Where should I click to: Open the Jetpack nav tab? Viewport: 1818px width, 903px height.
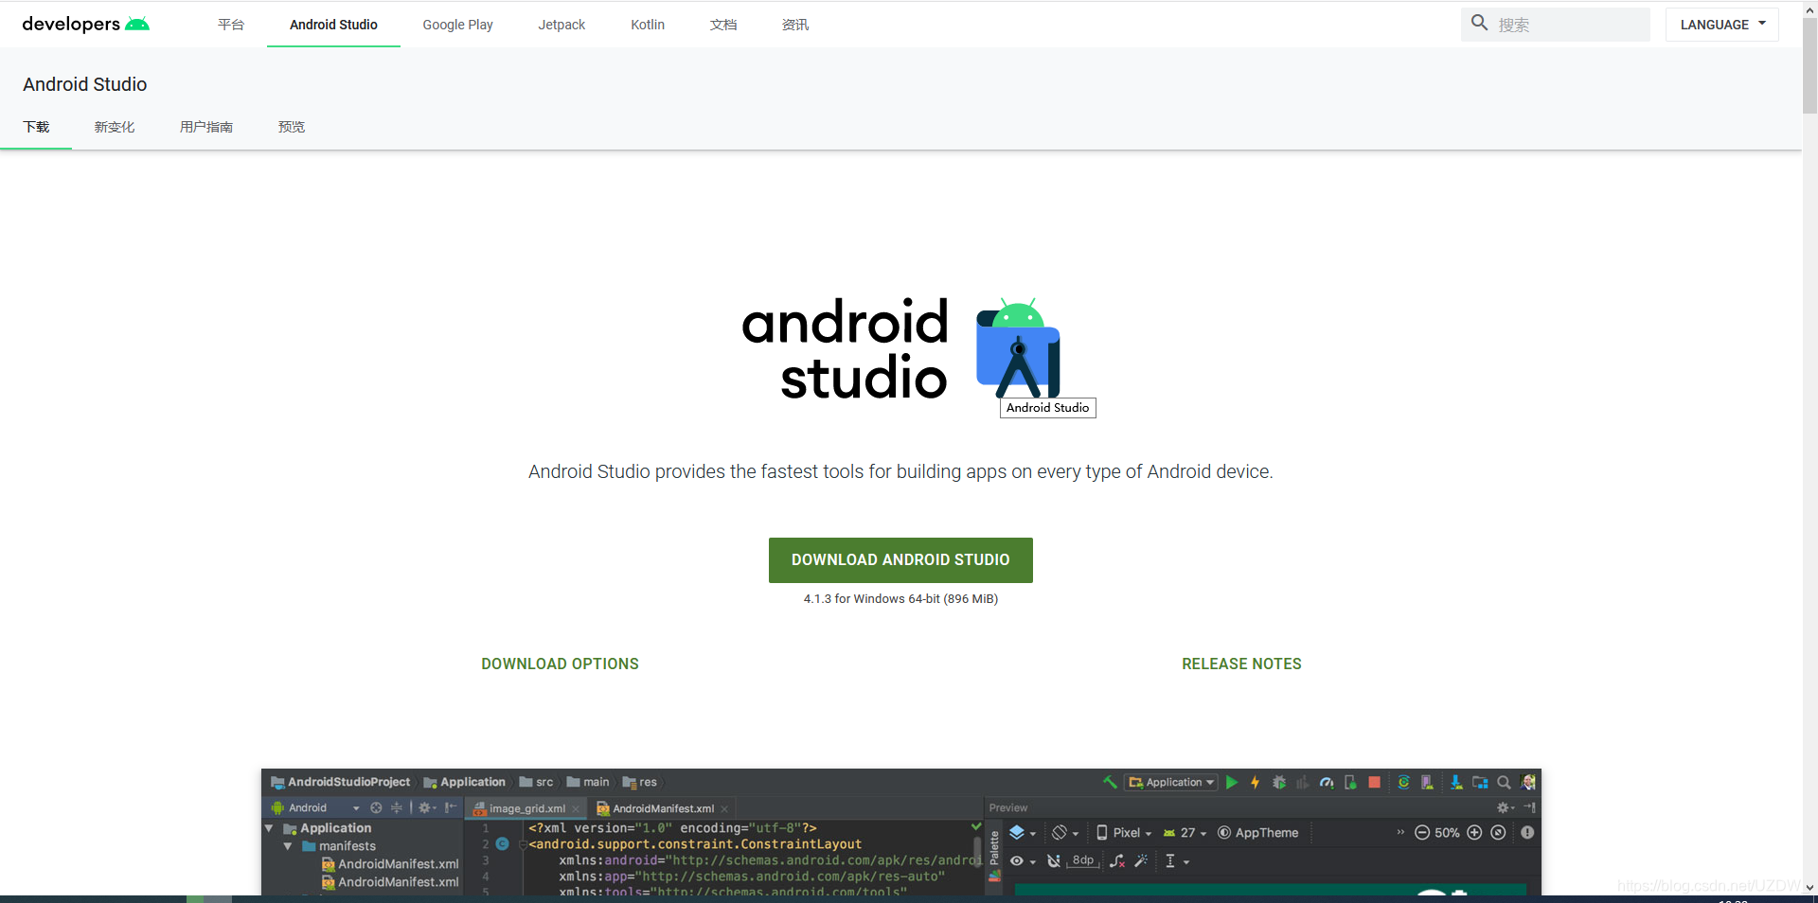click(561, 25)
